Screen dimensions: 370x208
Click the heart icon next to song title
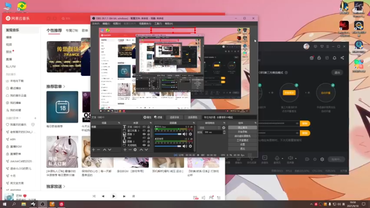click(25, 196)
